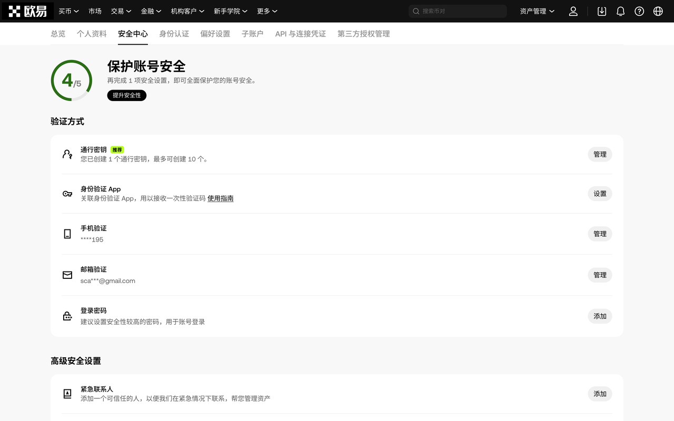Open the notifications bell icon
This screenshot has width=674, height=421.
pyautogui.click(x=621, y=11)
